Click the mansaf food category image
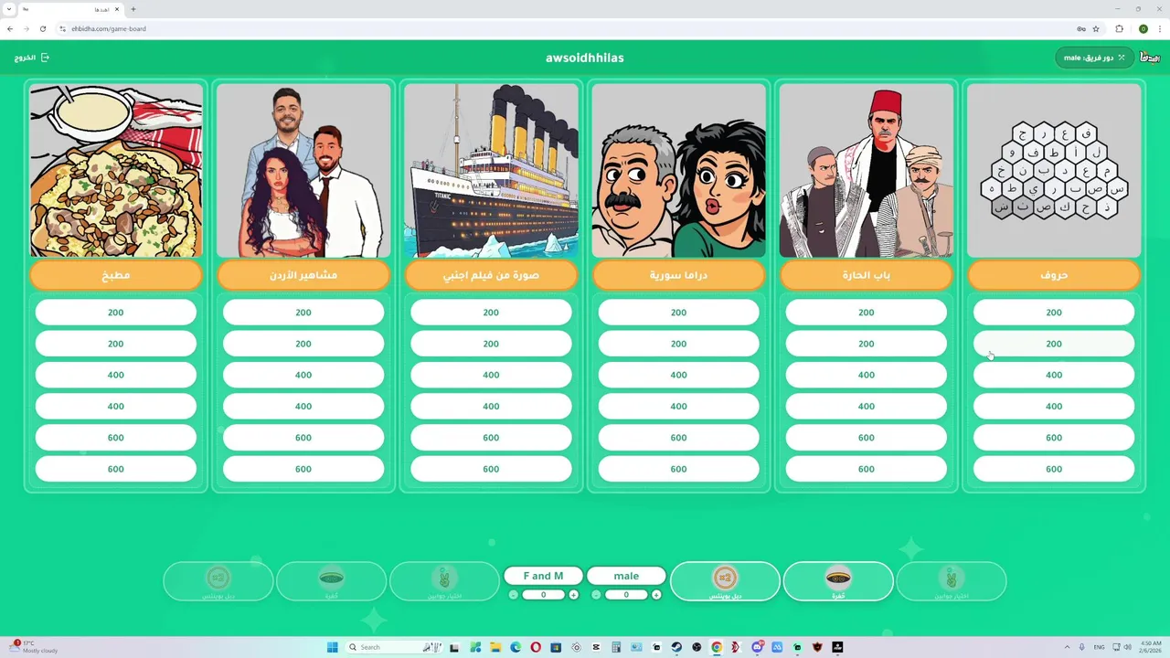The height and width of the screenshot is (658, 1170). pyautogui.click(x=116, y=171)
